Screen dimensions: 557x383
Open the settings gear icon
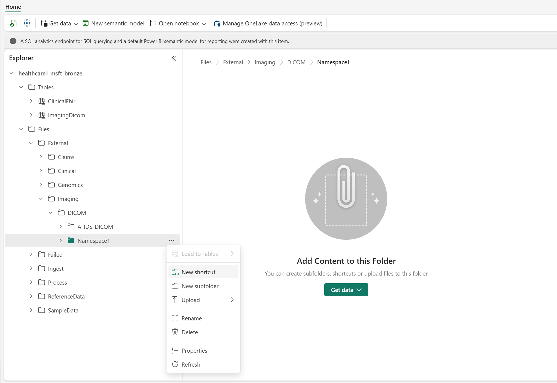coord(27,23)
